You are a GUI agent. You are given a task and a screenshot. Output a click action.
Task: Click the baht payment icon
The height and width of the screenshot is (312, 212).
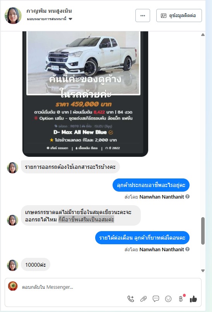pos(181,299)
